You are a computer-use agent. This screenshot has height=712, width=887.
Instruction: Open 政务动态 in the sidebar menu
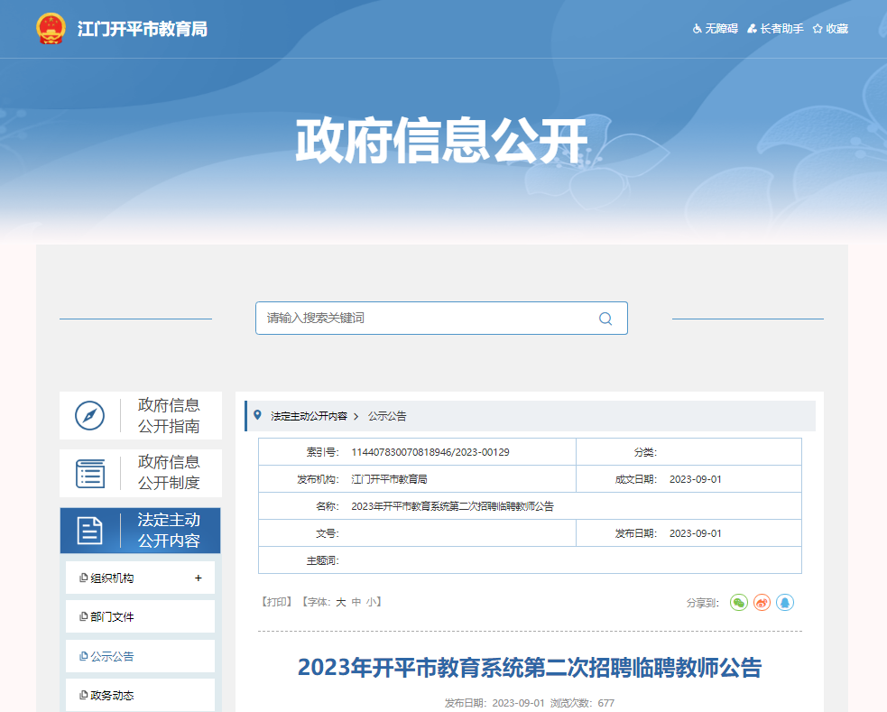(112, 696)
